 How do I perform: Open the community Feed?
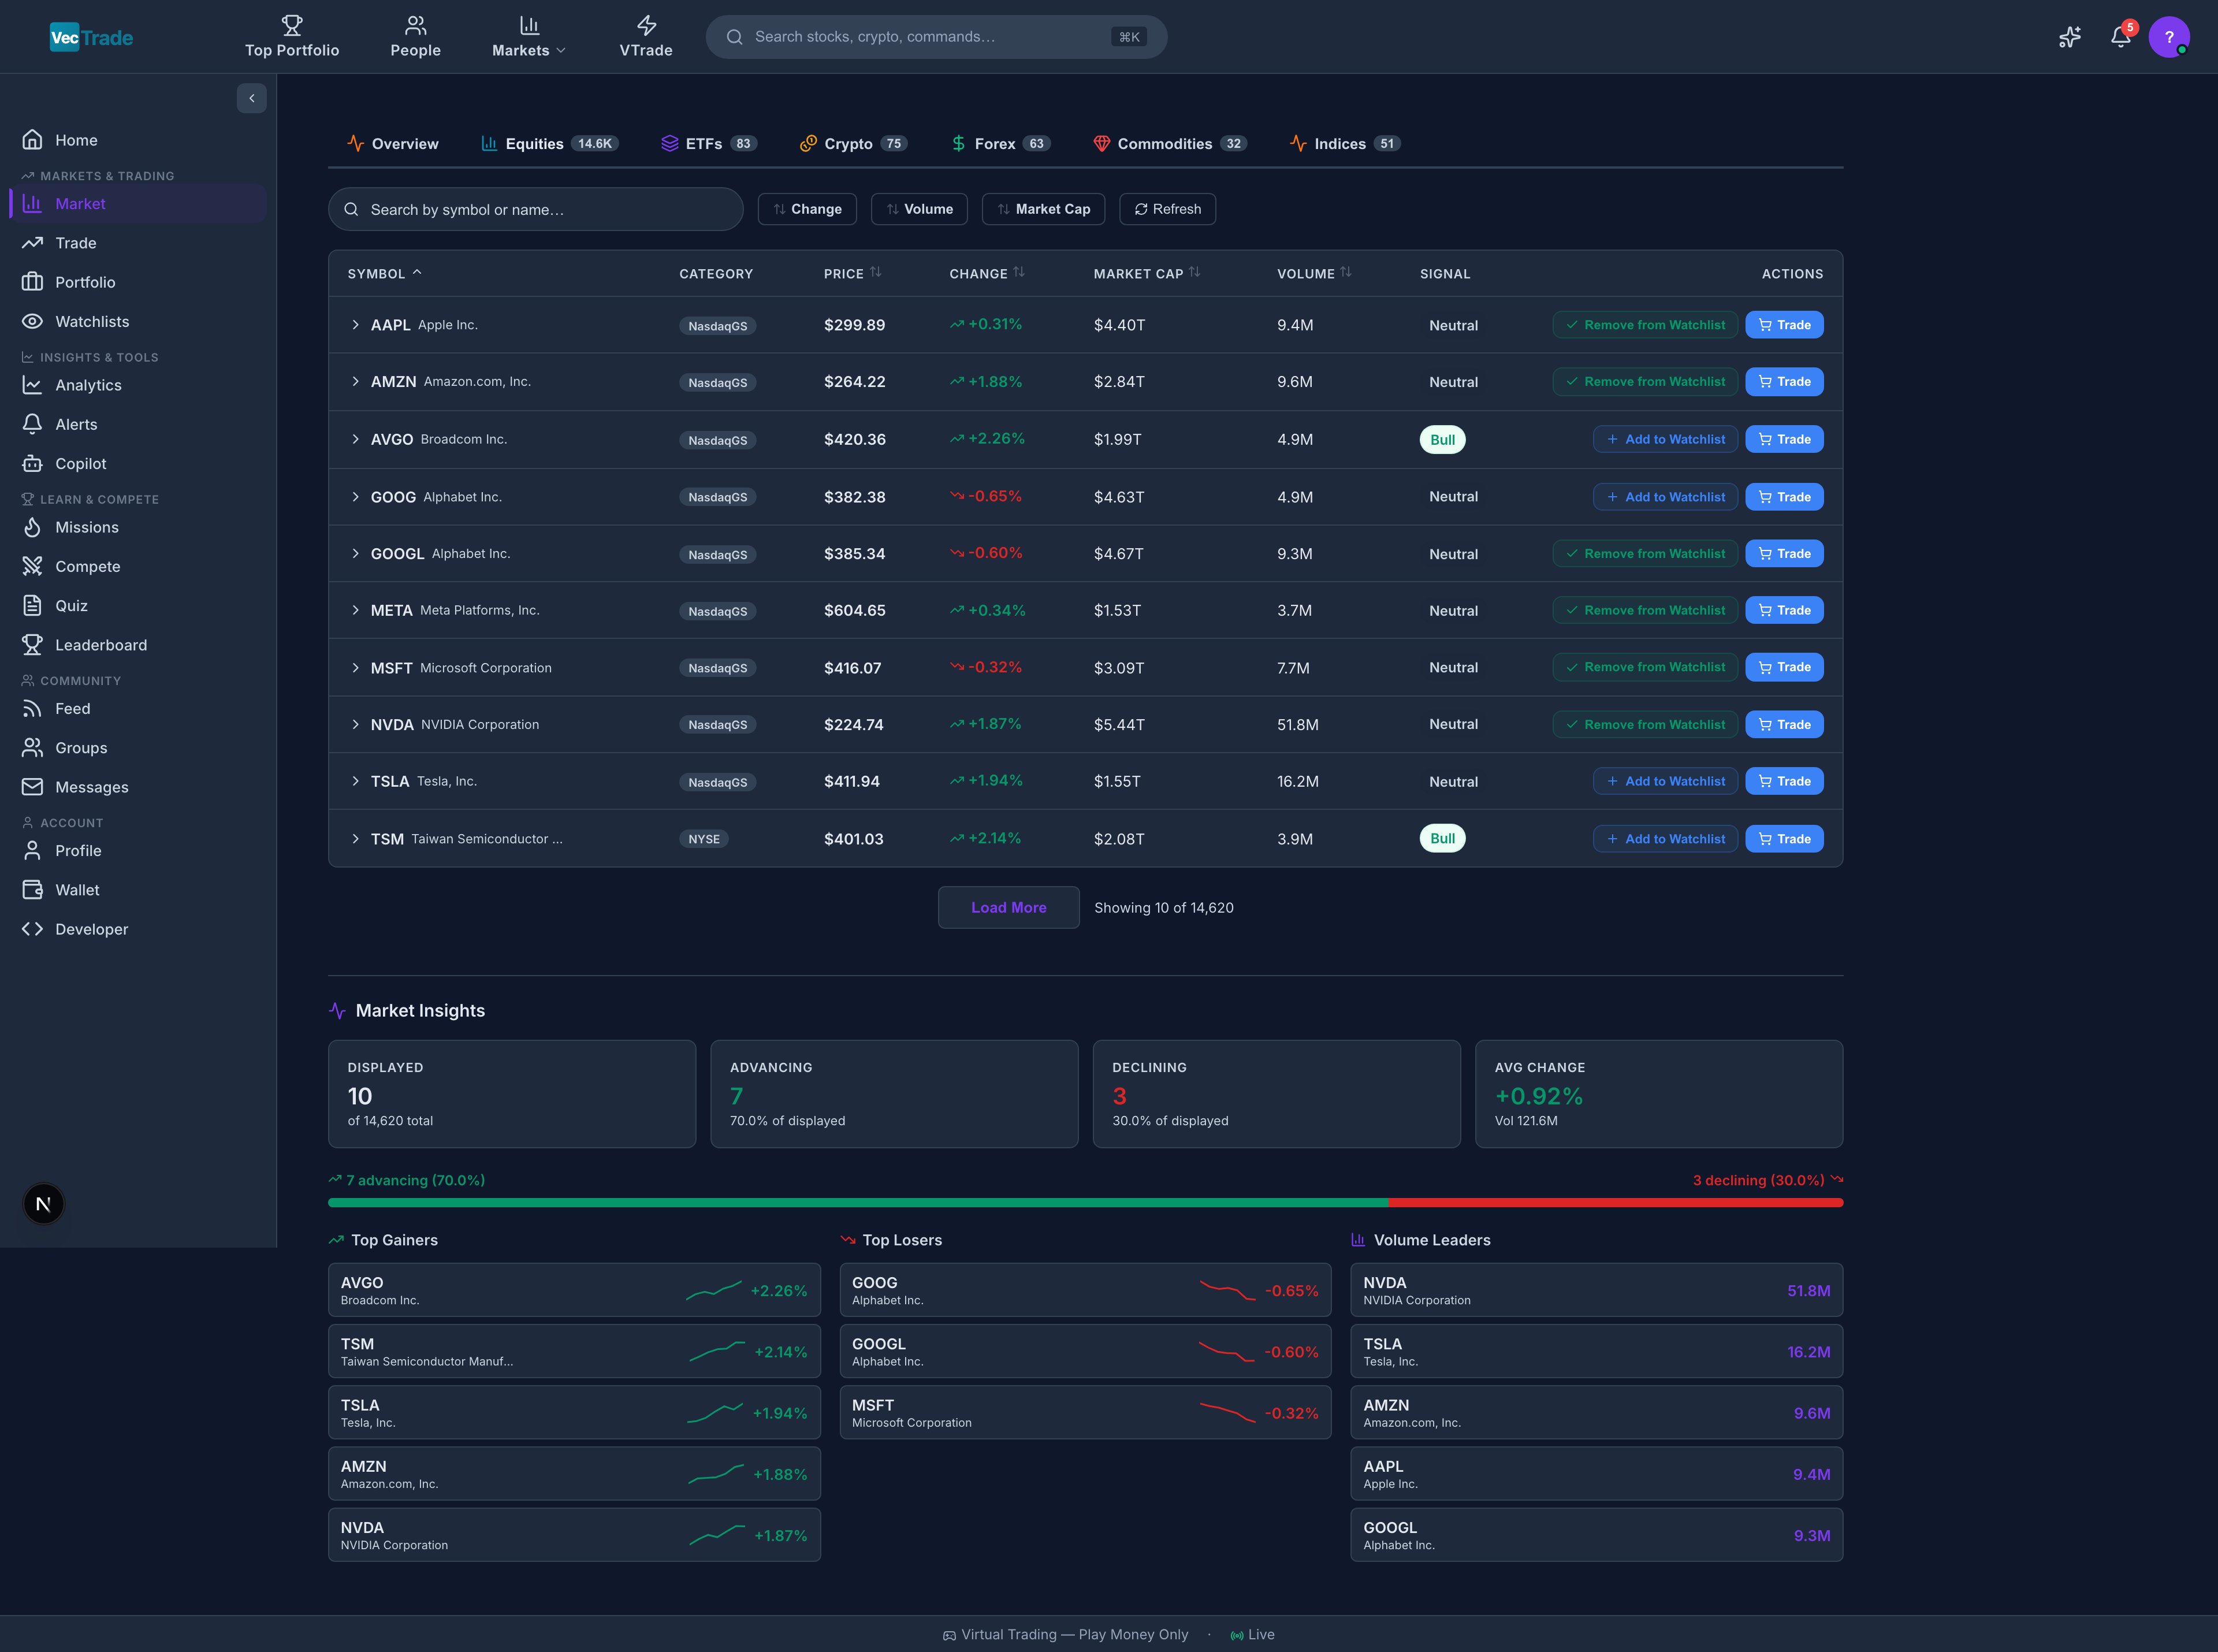coord(138,709)
